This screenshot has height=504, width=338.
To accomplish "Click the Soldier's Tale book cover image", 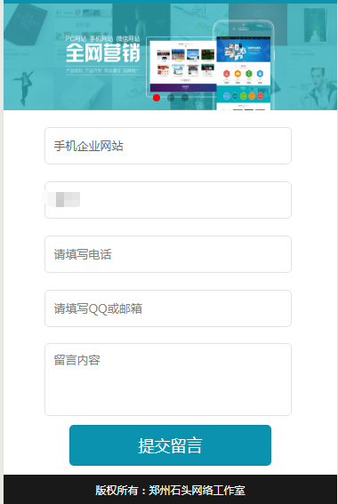I will (x=26, y=24).
